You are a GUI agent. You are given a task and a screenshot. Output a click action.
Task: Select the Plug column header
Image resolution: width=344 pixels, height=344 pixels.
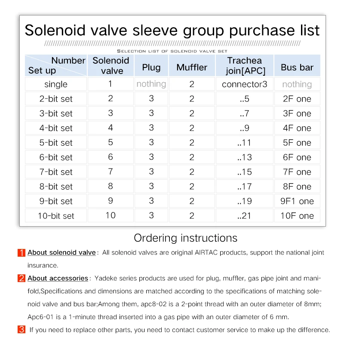(x=151, y=67)
